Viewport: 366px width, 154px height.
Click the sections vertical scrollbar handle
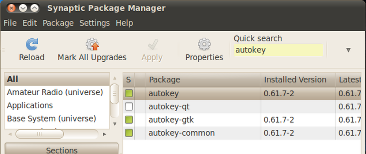click(x=115, y=93)
